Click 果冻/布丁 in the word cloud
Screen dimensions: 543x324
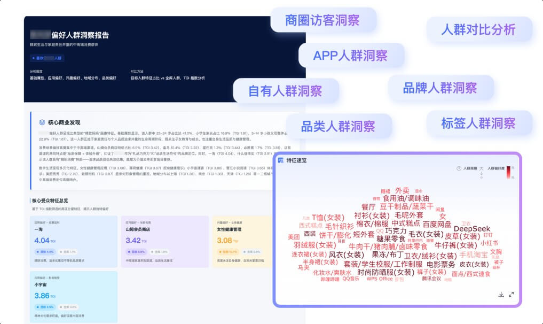(387, 254)
